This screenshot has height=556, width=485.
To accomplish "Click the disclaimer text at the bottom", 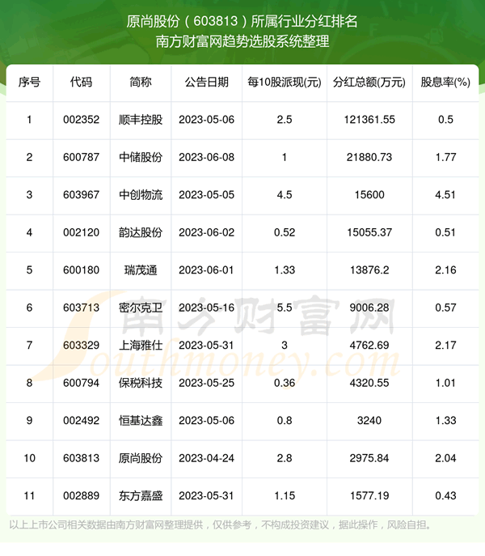I will point(221,524).
